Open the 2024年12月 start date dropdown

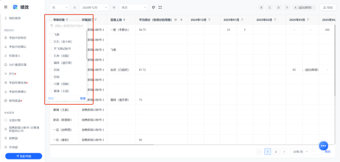pos(94,7)
